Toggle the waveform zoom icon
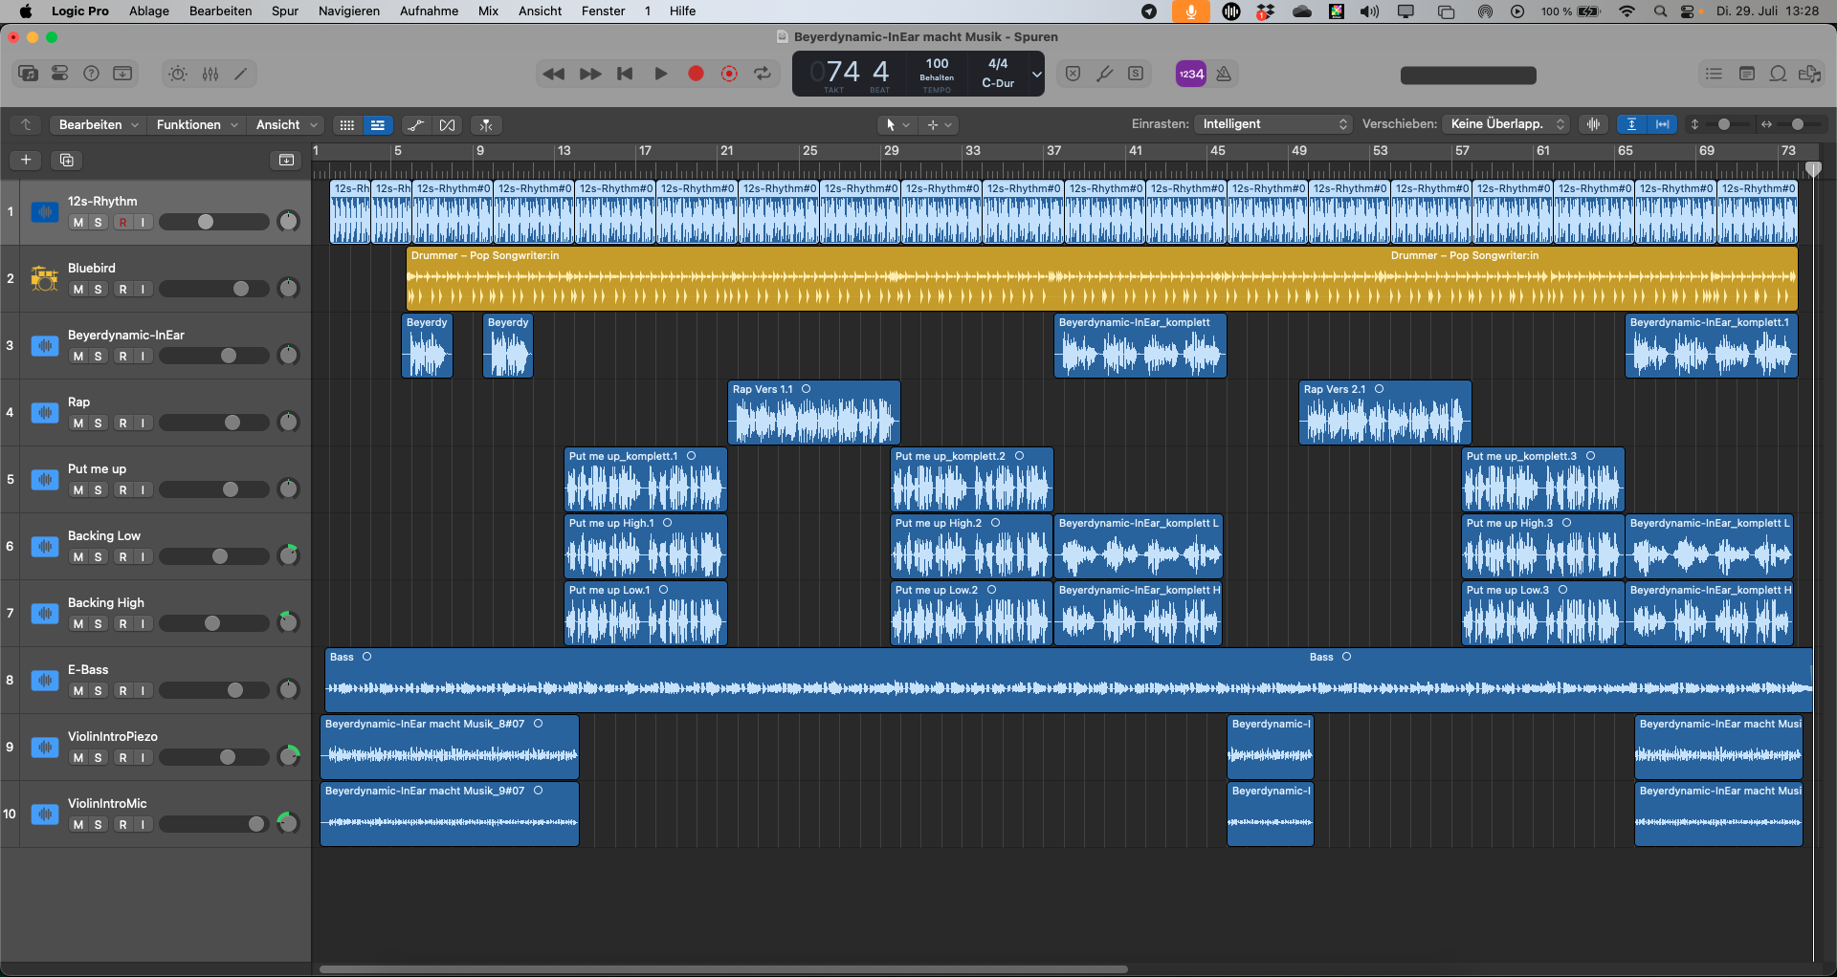The image size is (1837, 977). [x=1593, y=124]
